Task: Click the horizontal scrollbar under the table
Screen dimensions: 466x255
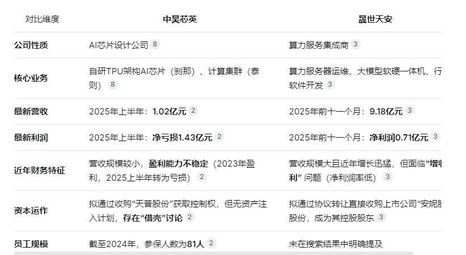Action: [214, 253]
